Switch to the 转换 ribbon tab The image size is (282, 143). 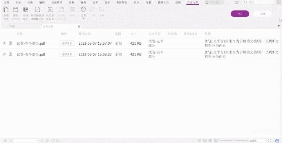click(30, 2)
